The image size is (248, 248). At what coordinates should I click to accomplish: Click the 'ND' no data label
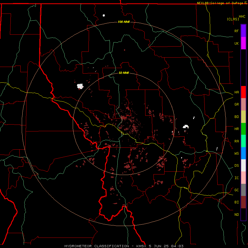[x=236, y=215]
